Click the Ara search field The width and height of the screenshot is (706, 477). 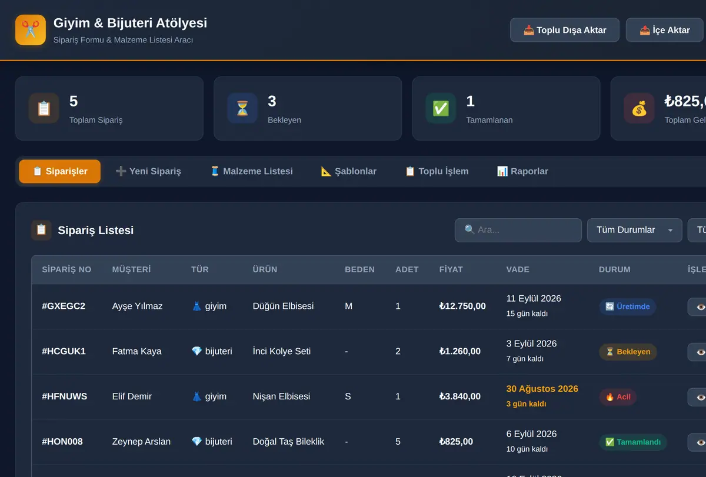[x=518, y=230]
